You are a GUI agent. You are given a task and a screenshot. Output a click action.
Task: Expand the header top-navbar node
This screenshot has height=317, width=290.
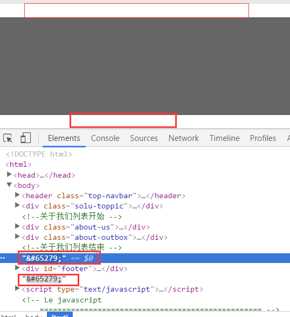[x=18, y=195]
